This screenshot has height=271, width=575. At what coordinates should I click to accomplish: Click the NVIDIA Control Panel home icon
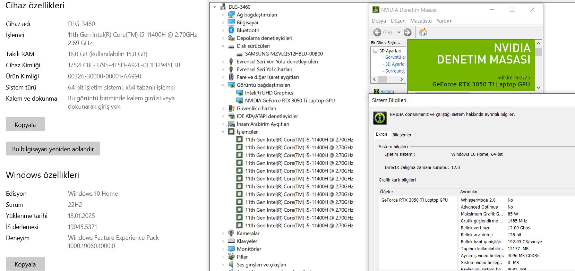[423, 32]
